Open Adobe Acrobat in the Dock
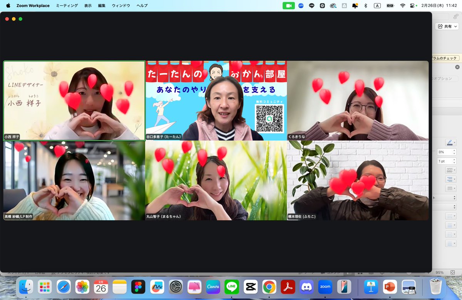 288,287
